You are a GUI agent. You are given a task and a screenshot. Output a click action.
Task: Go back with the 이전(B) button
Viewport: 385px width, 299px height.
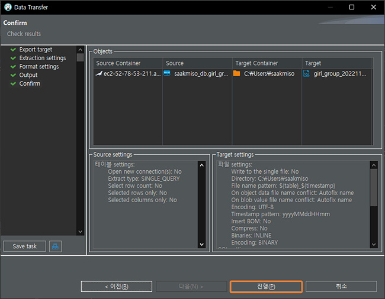(x=116, y=286)
